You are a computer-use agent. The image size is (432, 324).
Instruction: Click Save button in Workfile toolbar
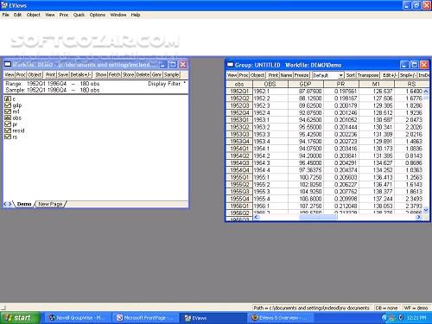click(x=63, y=74)
